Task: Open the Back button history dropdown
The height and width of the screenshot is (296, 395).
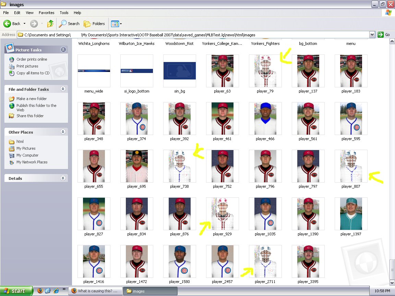Action: [24, 24]
